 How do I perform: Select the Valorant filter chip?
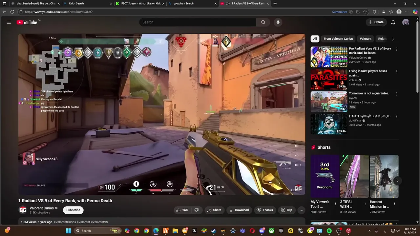[366, 39]
